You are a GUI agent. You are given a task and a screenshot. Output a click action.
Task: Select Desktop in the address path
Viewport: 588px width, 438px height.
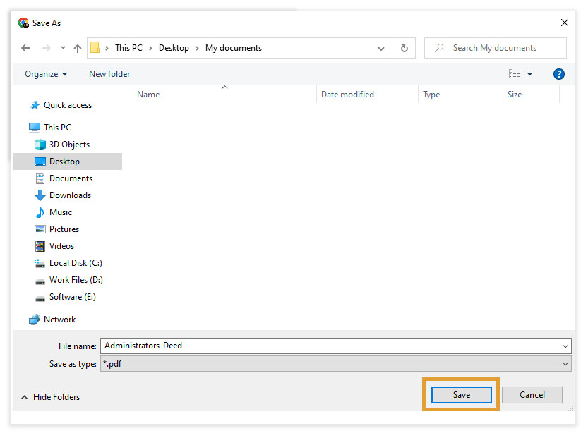[174, 48]
